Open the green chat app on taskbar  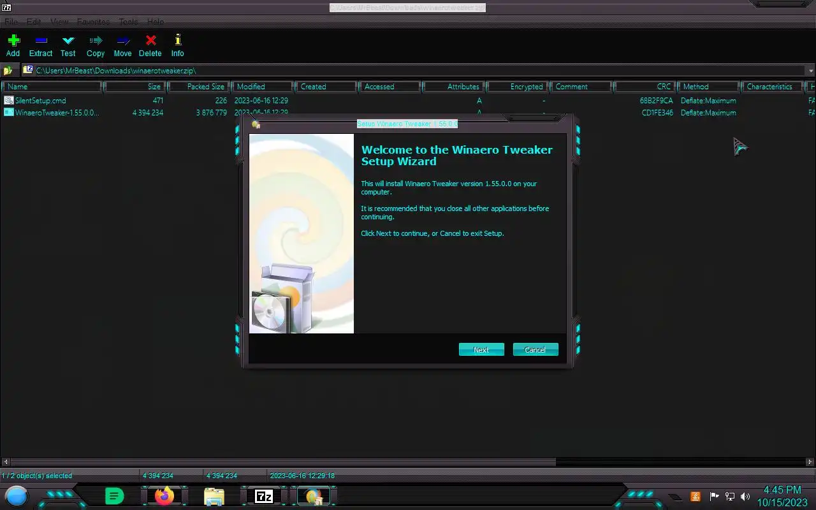[x=114, y=495]
